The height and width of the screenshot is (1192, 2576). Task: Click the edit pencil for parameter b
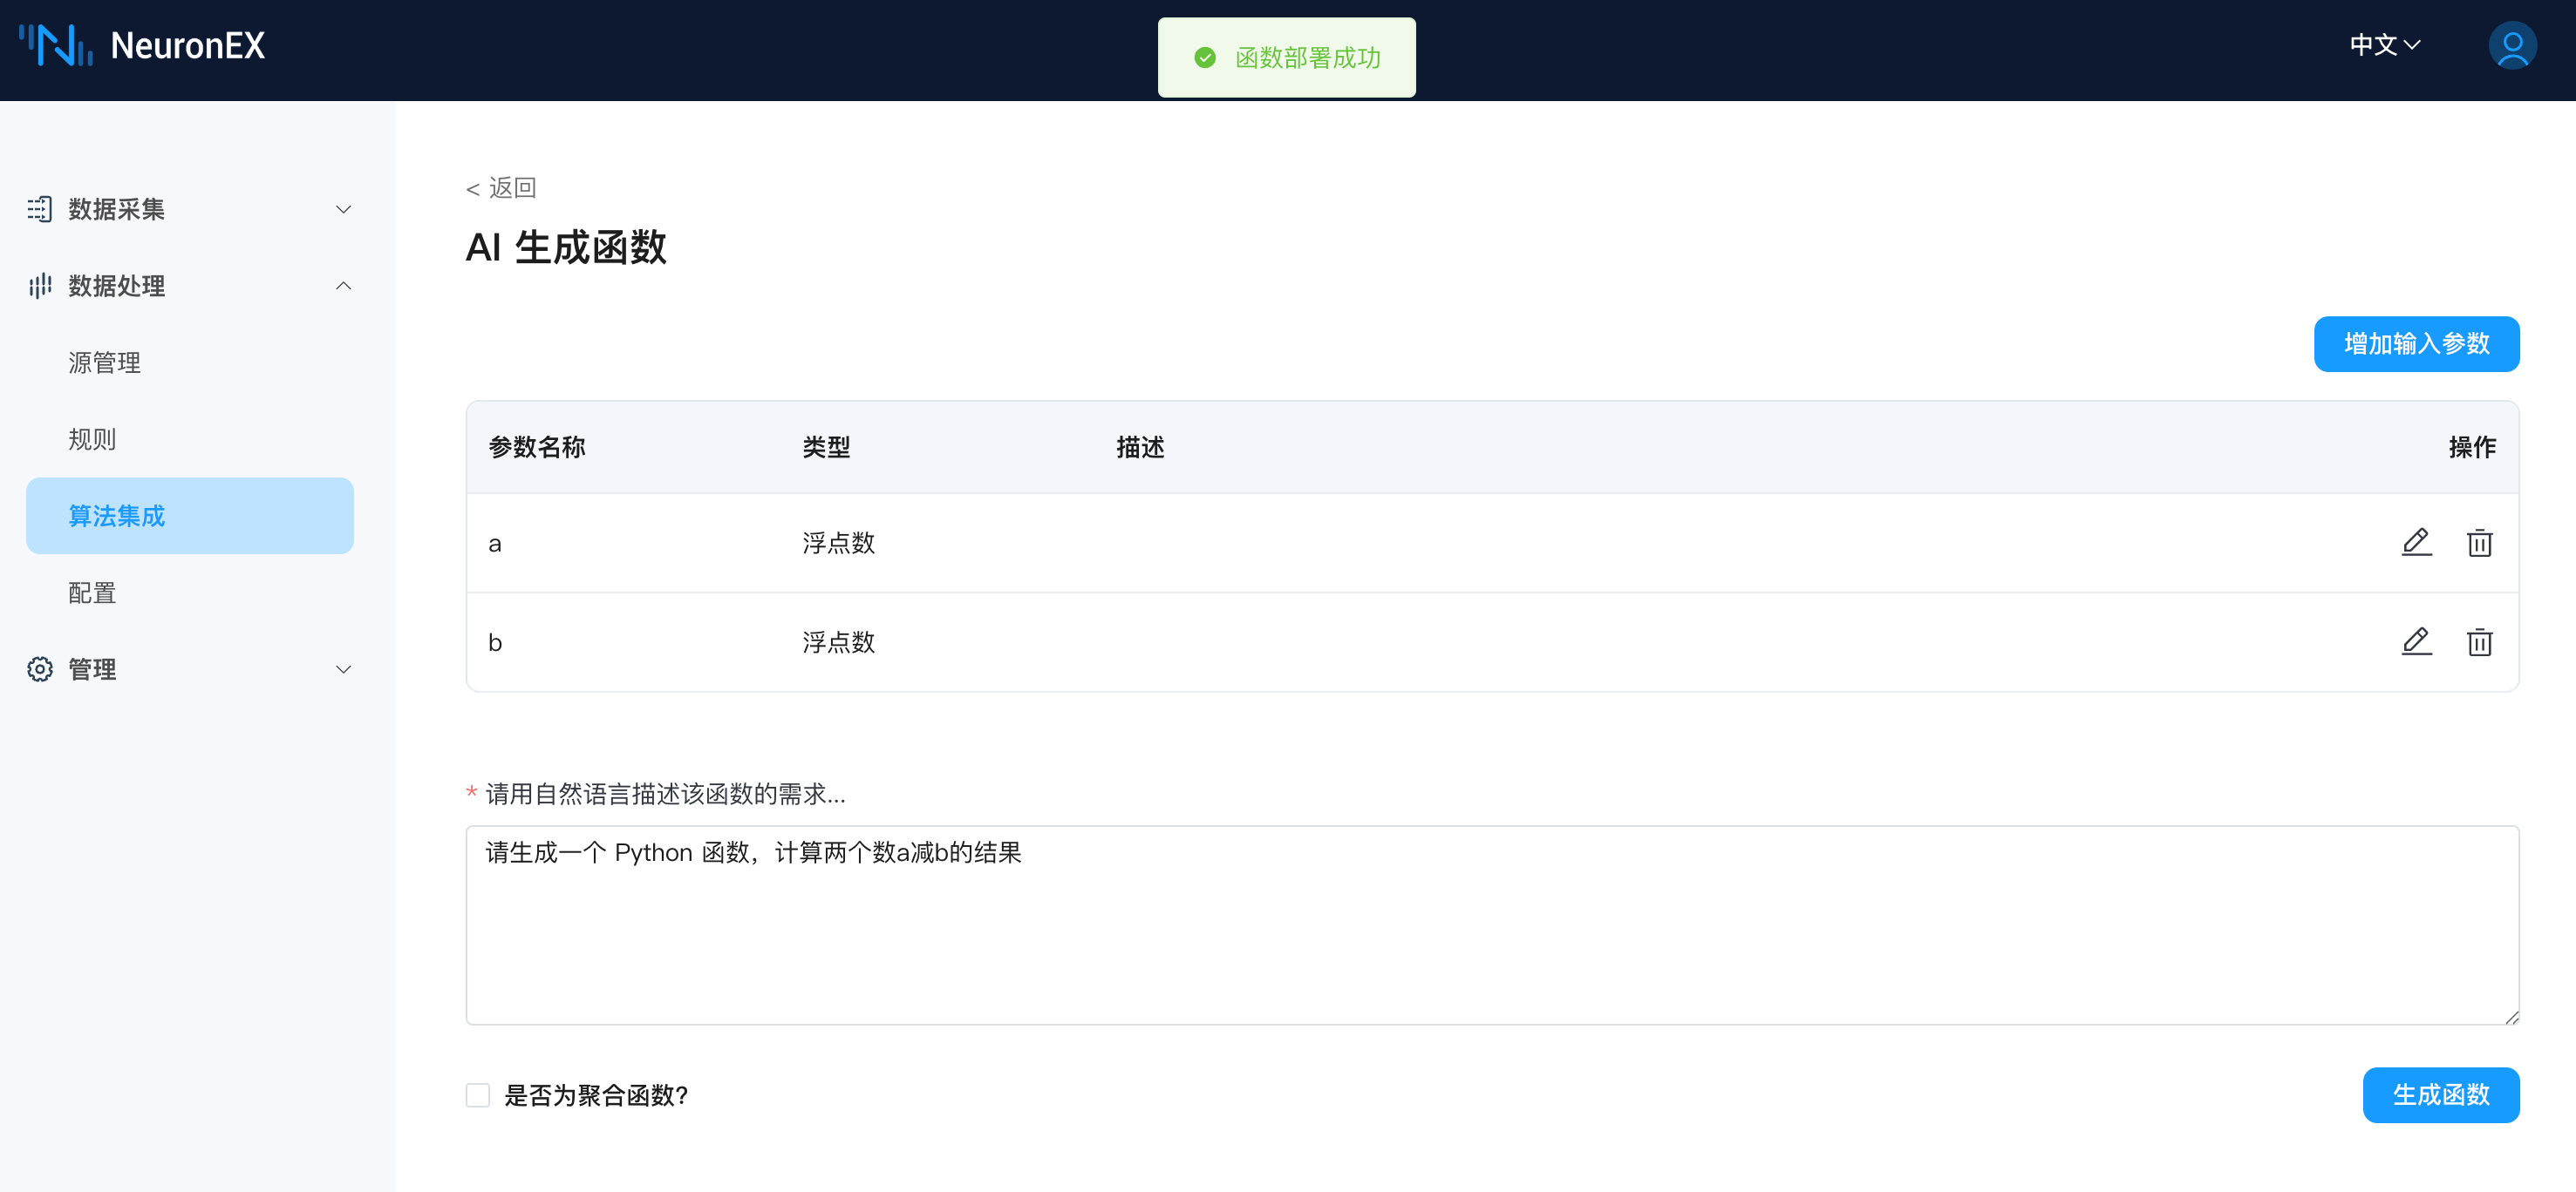pos(2416,641)
